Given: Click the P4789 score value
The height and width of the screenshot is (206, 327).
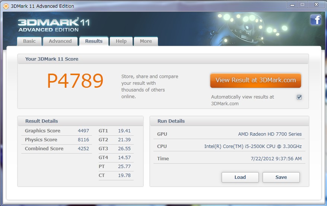Looking at the screenshot, I should point(75,81).
